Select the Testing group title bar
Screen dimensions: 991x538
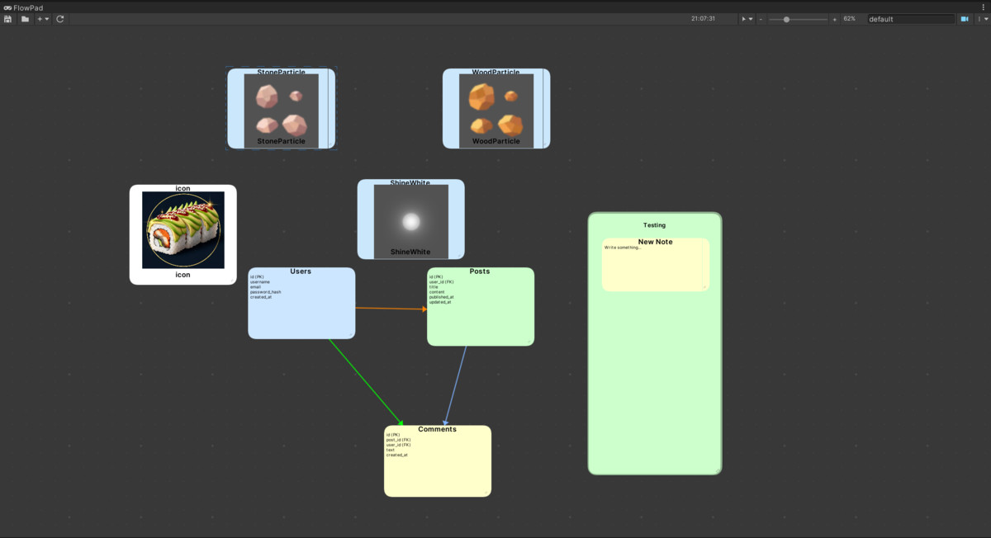click(654, 224)
